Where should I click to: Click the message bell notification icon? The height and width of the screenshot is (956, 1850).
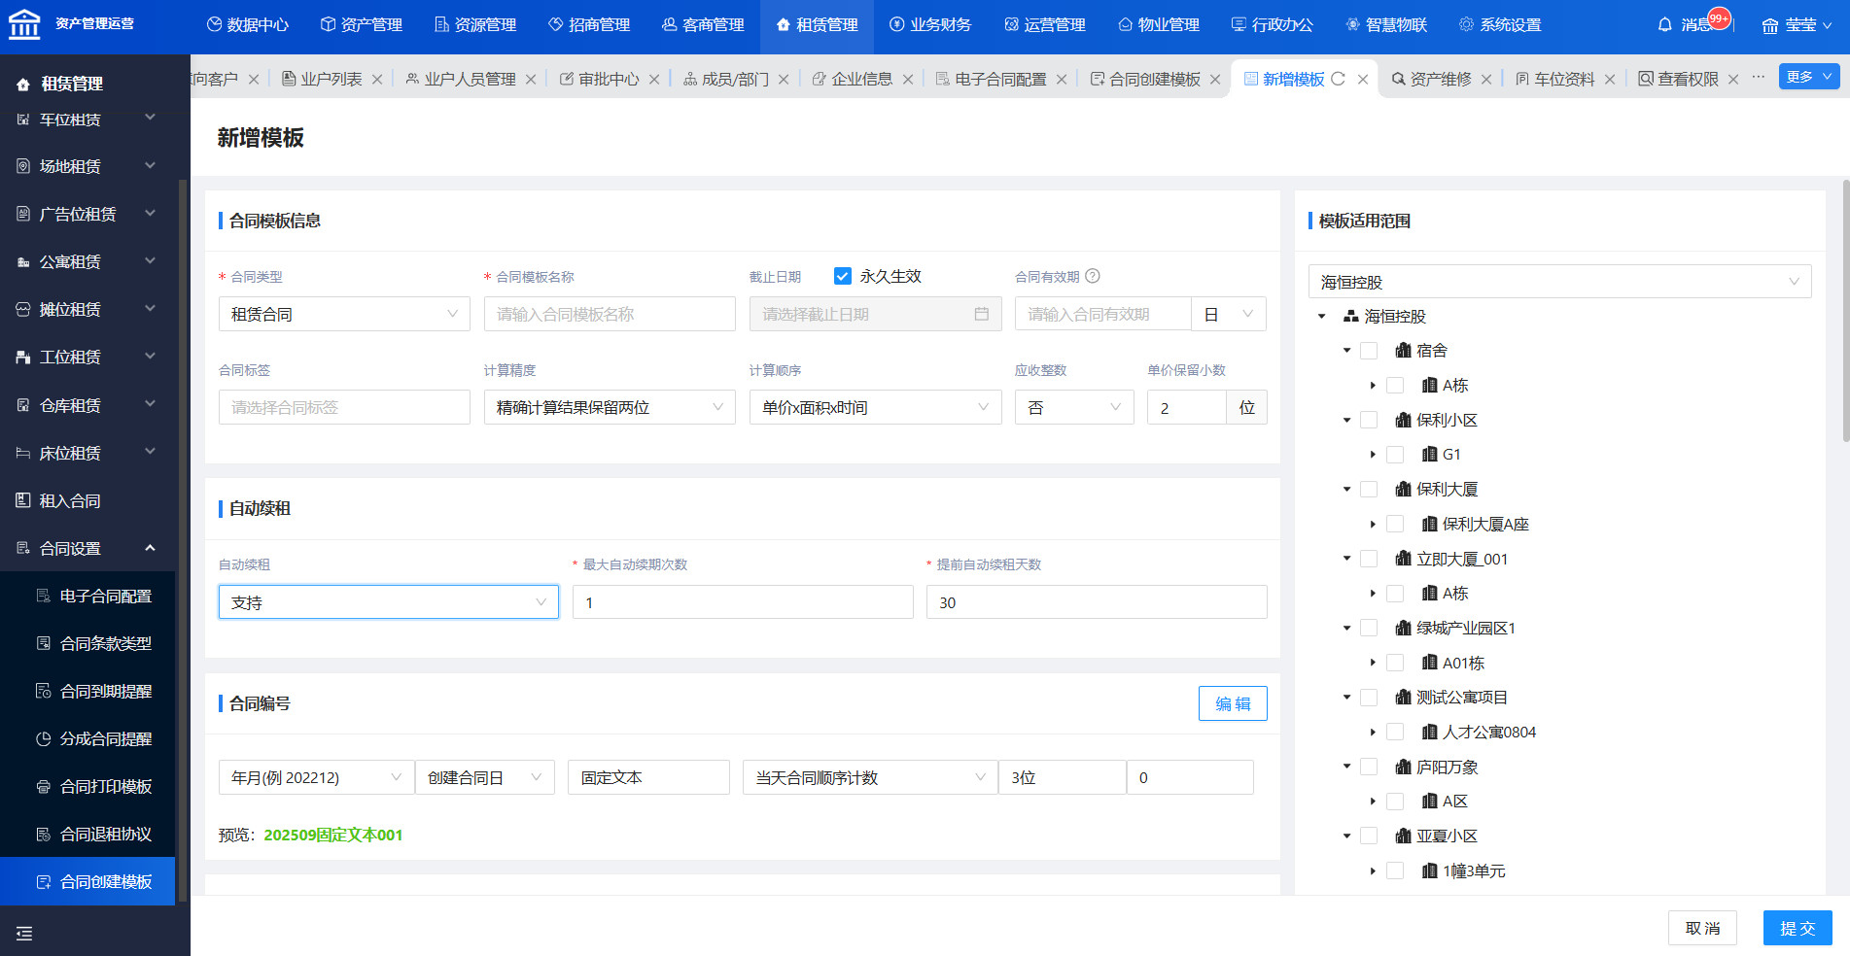click(1664, 25)
